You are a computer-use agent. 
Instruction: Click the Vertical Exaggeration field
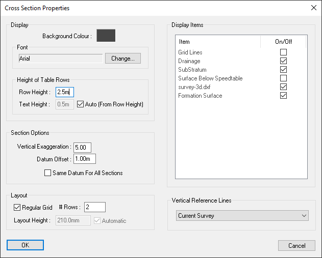[82, 147]
